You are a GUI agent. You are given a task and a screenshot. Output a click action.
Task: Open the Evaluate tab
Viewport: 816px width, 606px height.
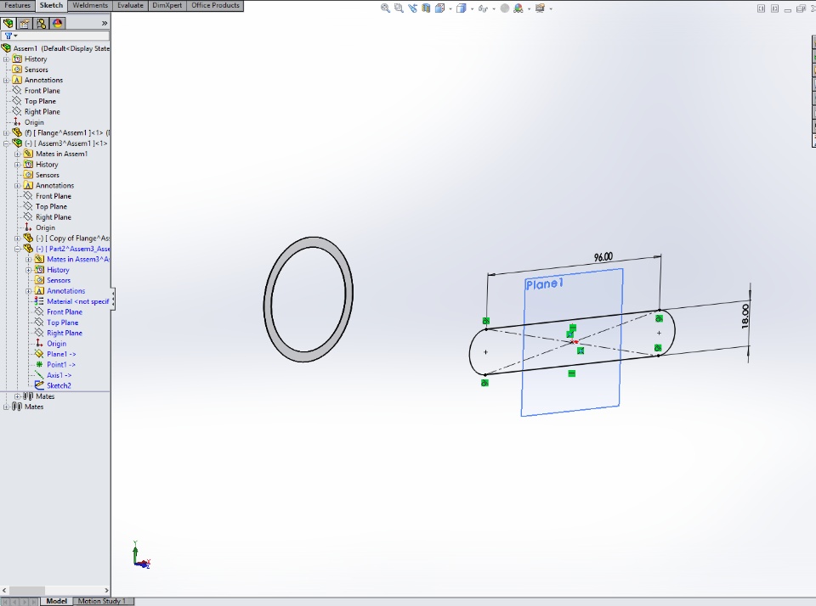click(130, 5)
